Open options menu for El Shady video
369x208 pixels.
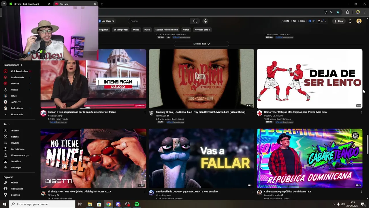coord(145,192)
